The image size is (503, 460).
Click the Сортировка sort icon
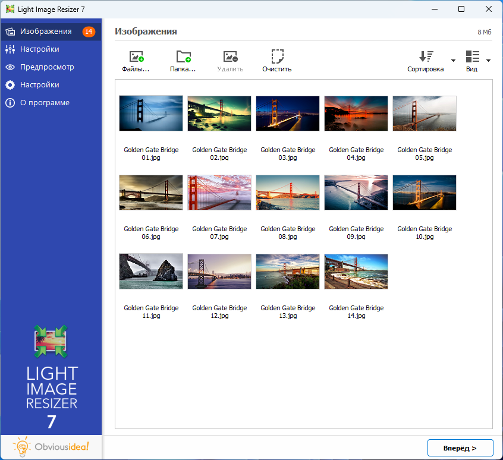click(426, 57)
